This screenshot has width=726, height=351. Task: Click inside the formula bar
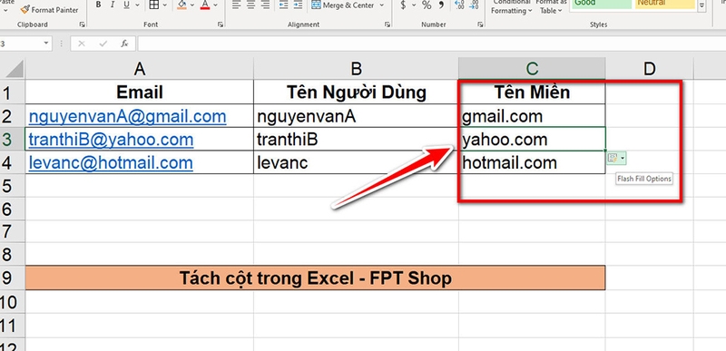[x=432, y=44]
